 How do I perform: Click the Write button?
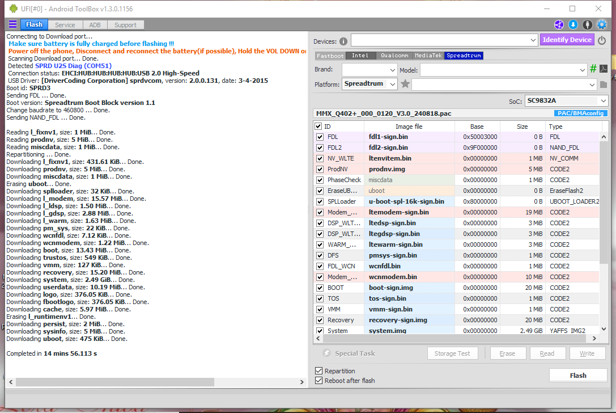click(587, 353)
